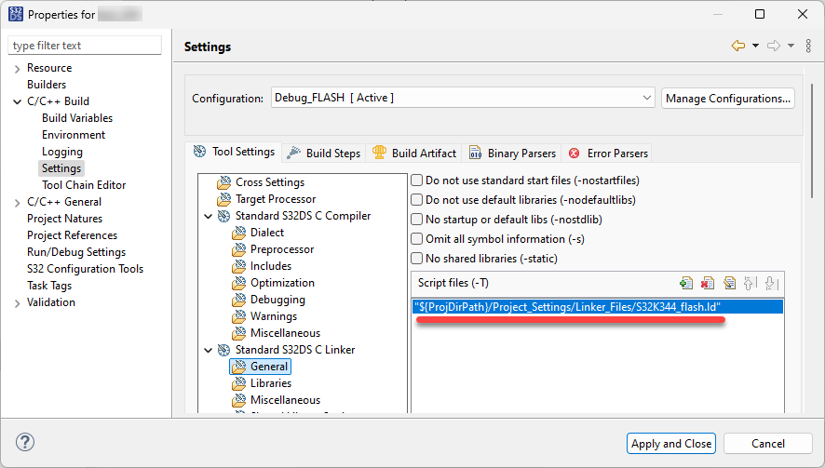Select Task Tags tree item
Image resolution: width=825 pixels, height=468 pixels.
coord(49,286)
